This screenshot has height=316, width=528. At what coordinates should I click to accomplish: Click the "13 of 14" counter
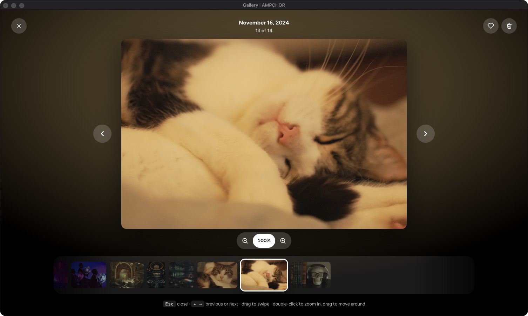264,31
